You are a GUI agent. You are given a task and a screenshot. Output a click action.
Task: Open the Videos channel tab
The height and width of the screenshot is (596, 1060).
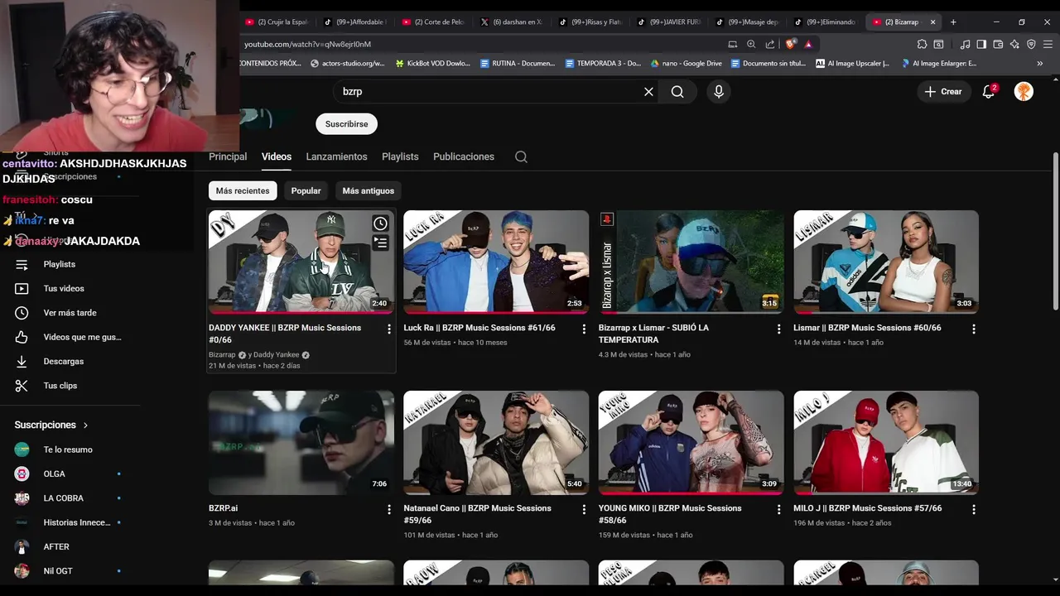click(x=277, y=156)
